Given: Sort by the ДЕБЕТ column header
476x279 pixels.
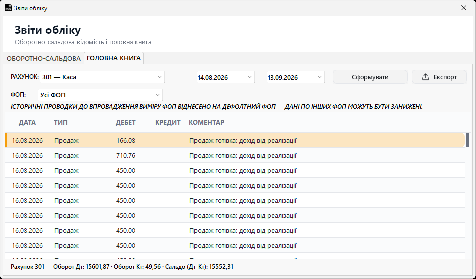Looking at the screenshot, I should (x=118, y=122).
